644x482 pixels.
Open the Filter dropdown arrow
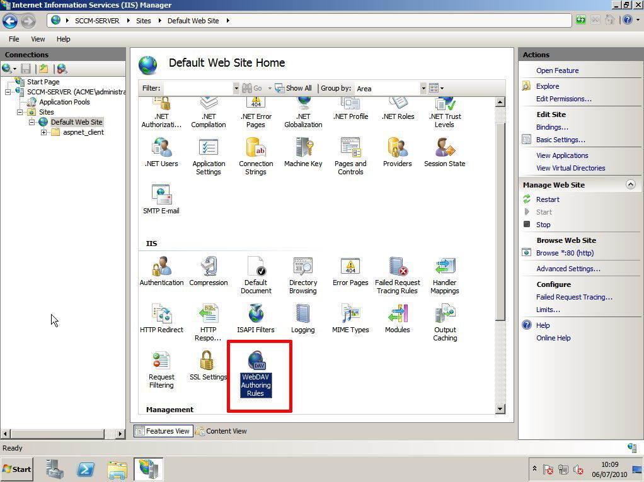click(x=236, y=88)
